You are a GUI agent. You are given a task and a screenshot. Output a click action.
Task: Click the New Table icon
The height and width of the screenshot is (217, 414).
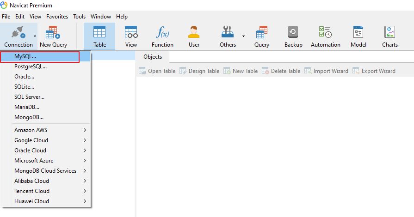coord(227,71)
